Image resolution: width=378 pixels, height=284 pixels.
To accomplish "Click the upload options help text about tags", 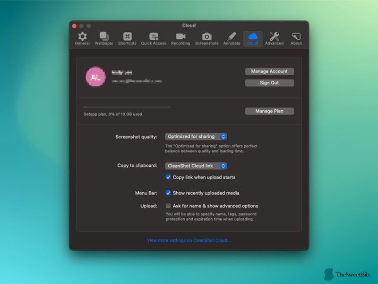I will [x=211, y=217].
